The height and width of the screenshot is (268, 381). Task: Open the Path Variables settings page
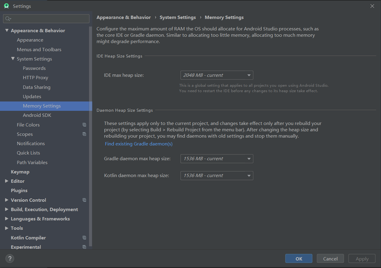pos(32,162)
